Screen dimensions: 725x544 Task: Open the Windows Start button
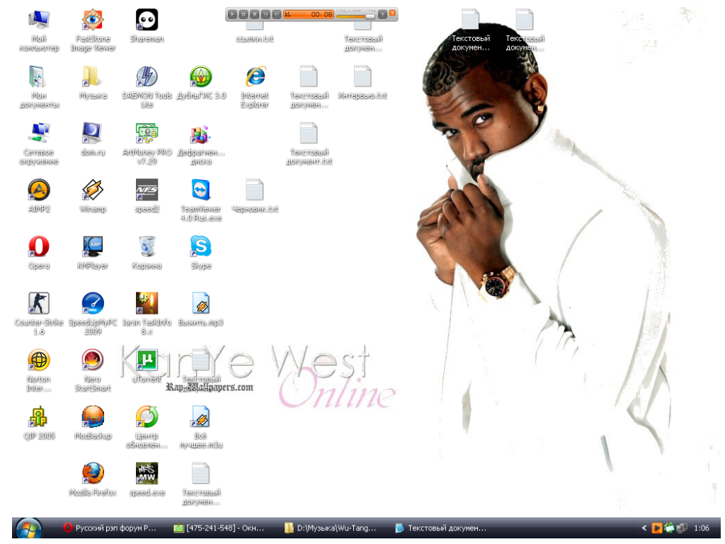tap(28, 529)
